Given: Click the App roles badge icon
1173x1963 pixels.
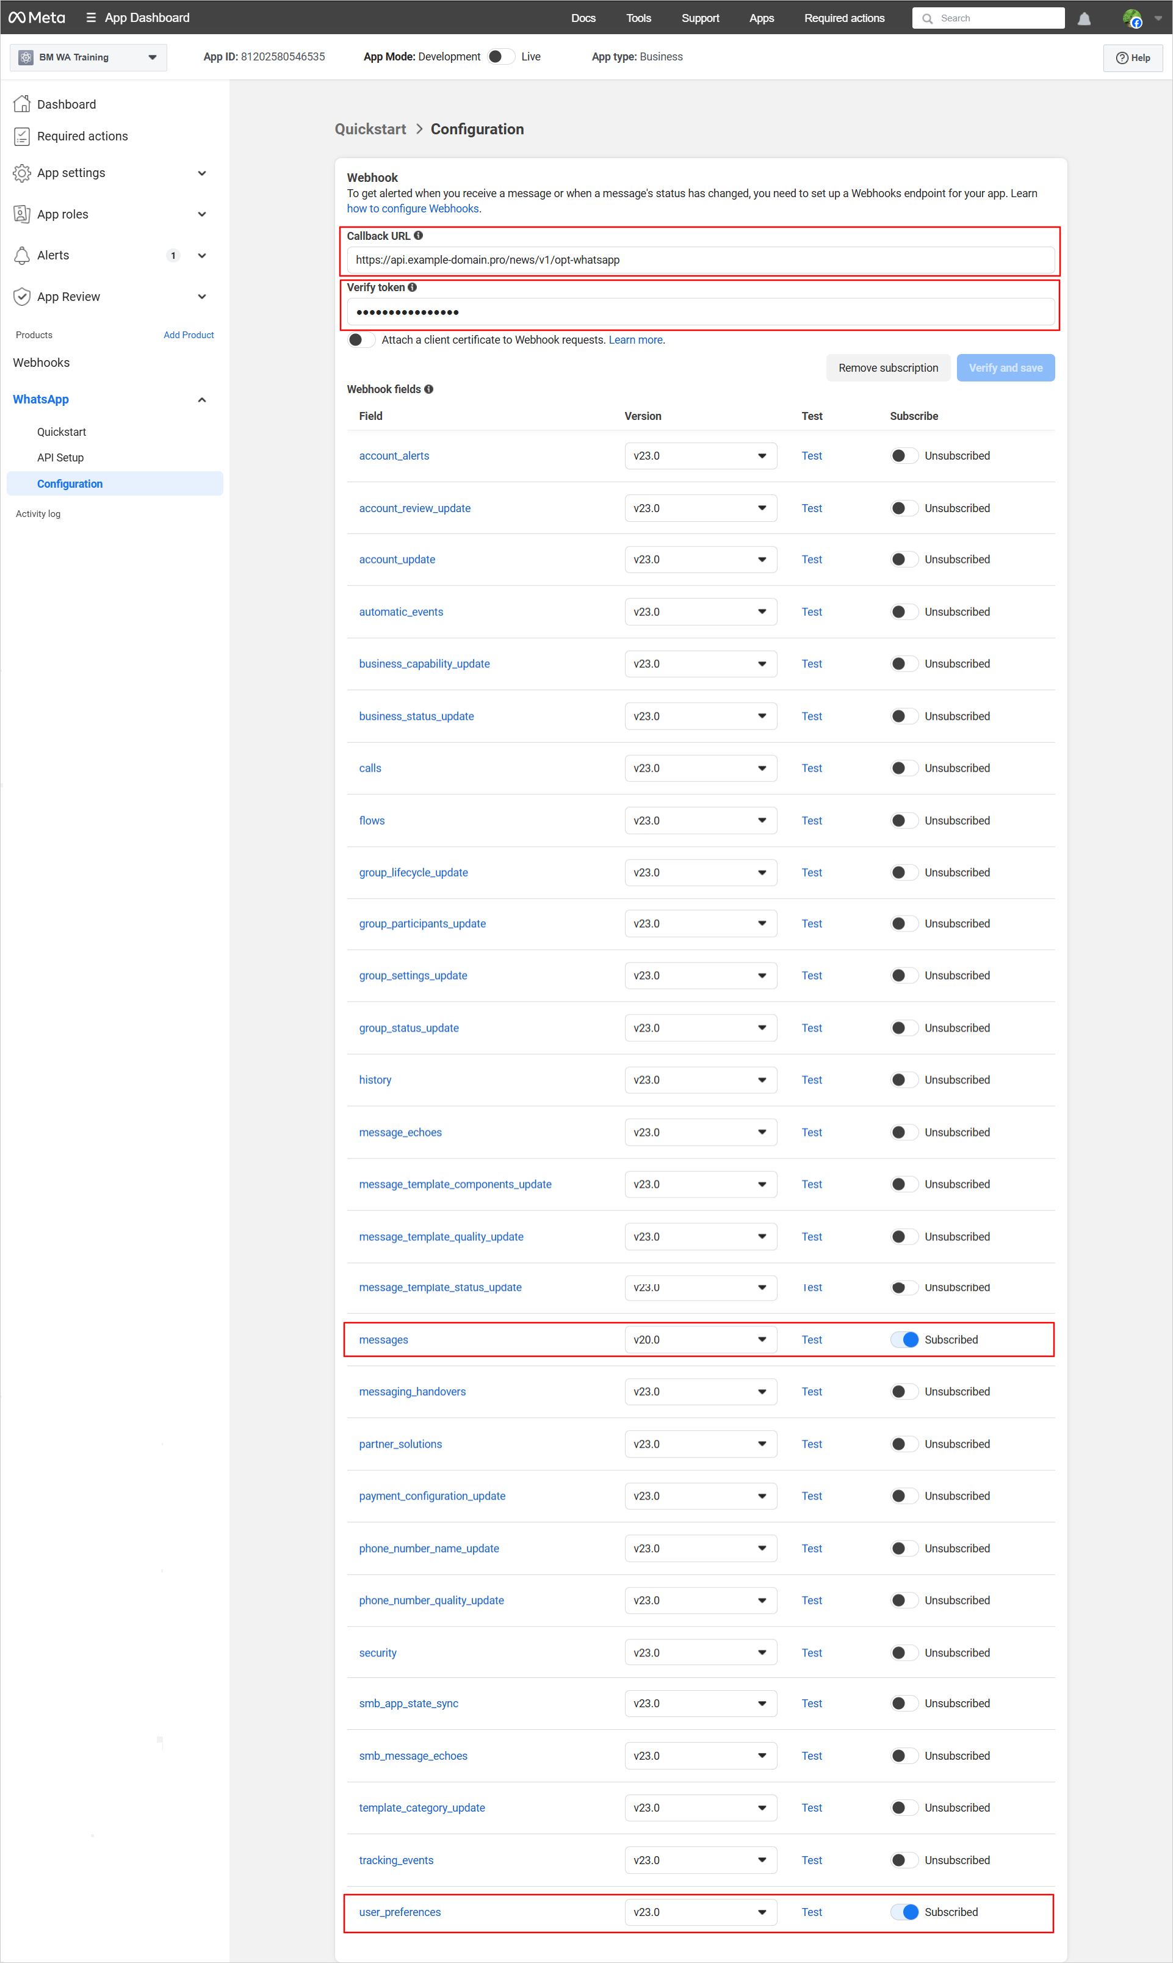Looking at the screenshot, I should 22,214.
